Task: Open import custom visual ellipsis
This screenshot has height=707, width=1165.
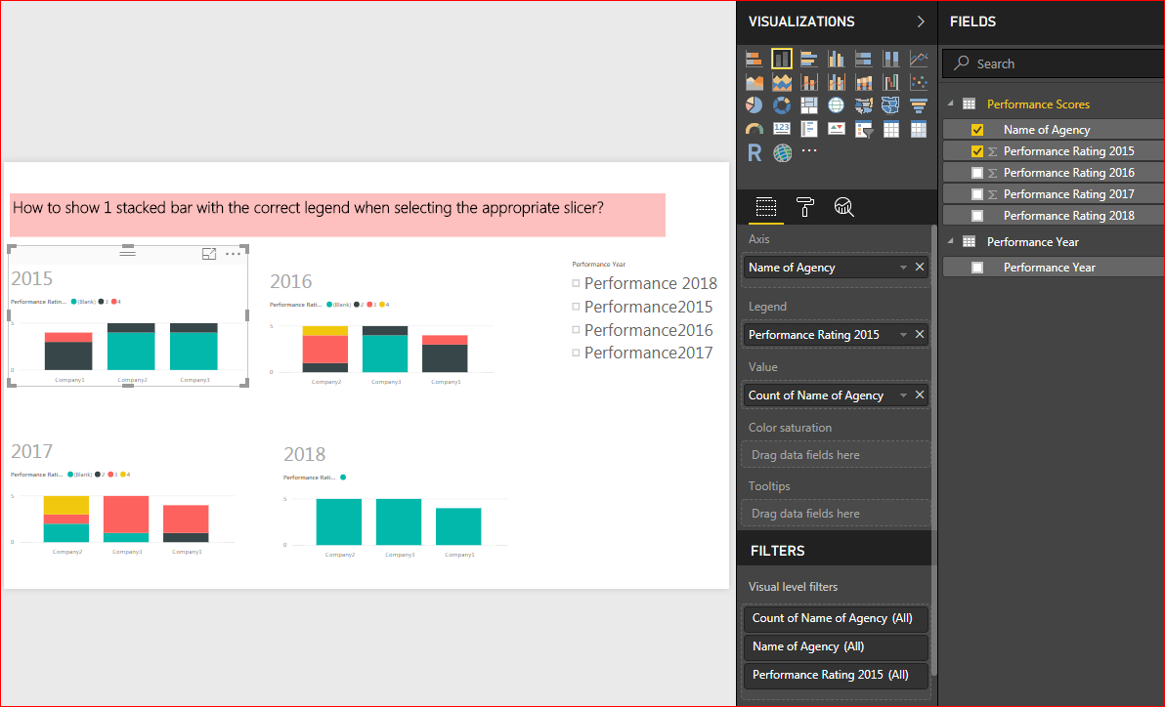Action: tap(809, 150)
